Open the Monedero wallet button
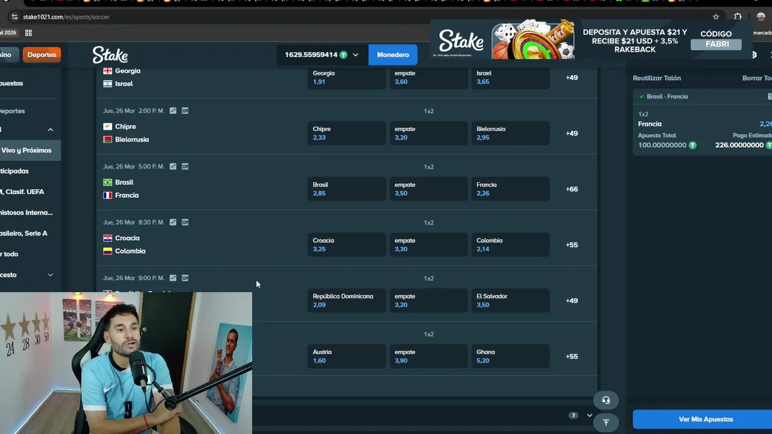 [393, 55]
